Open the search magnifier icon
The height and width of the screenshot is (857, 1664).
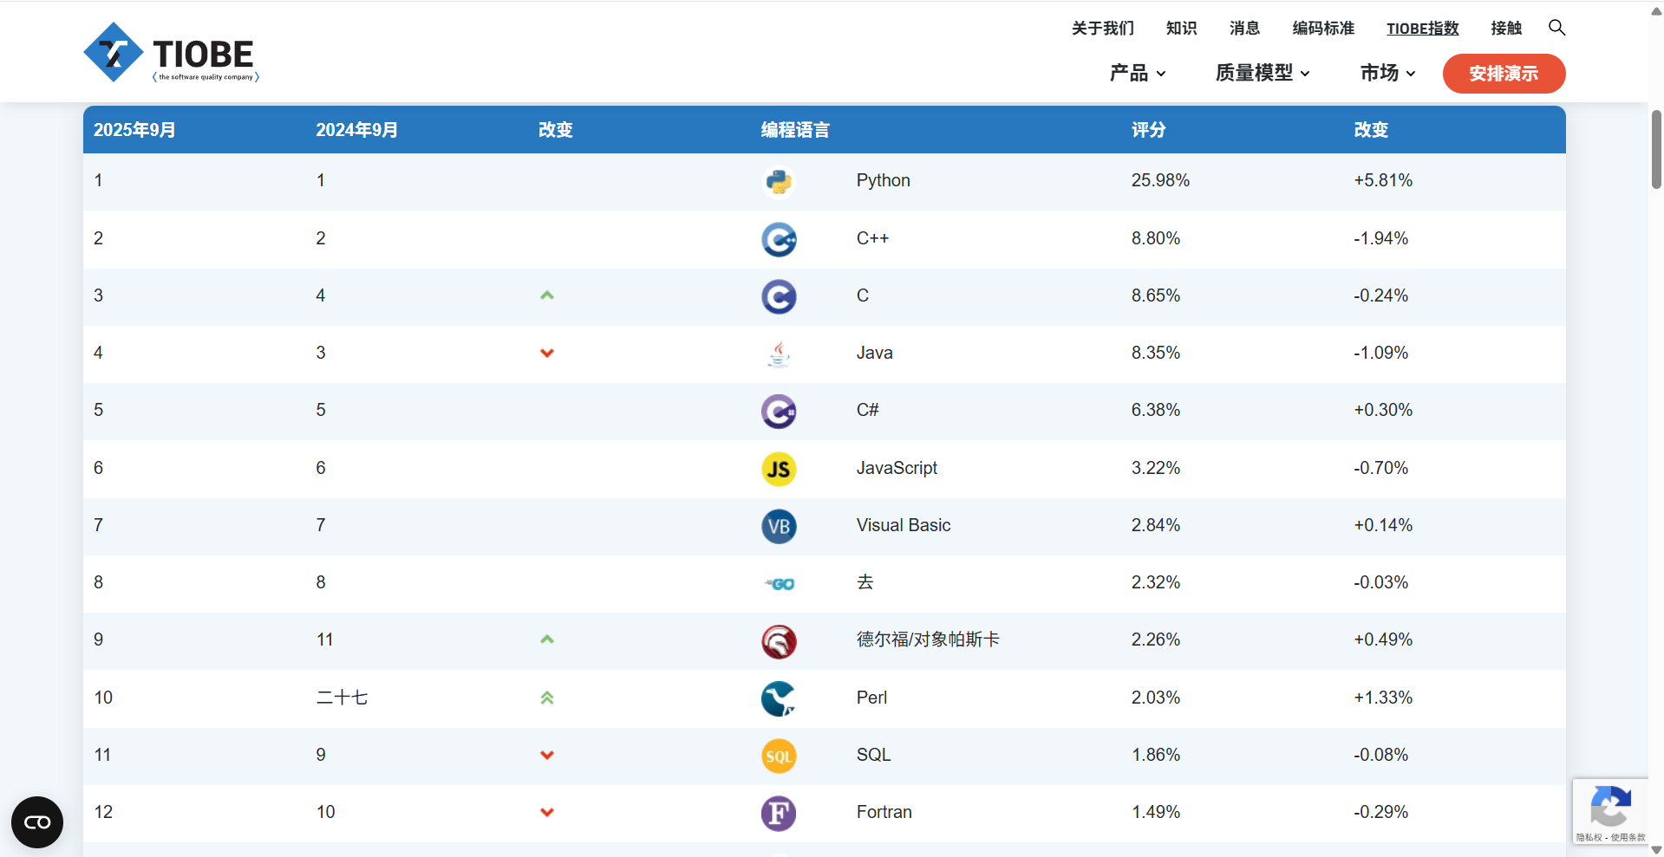[1556, 28]
